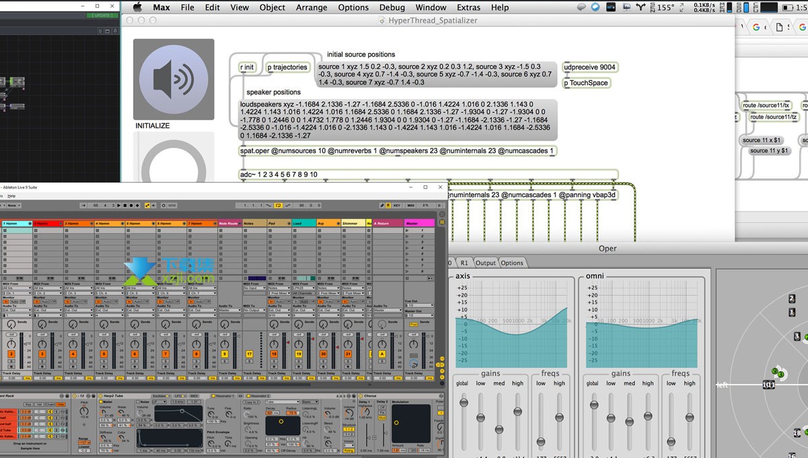The height and width of the screenshot is (458, 808).
Task: Open the Debug menu in Max
Action: tap(392, 7)
